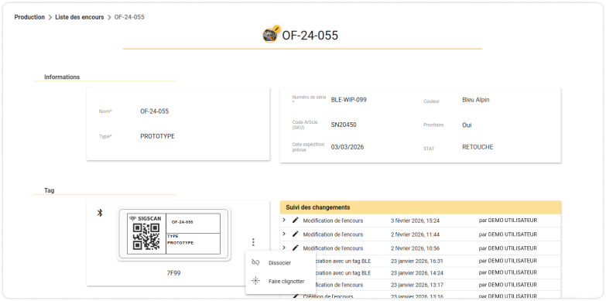Select Dissocier from the tag menu
The image size is (606, 301).
point(280,263)
